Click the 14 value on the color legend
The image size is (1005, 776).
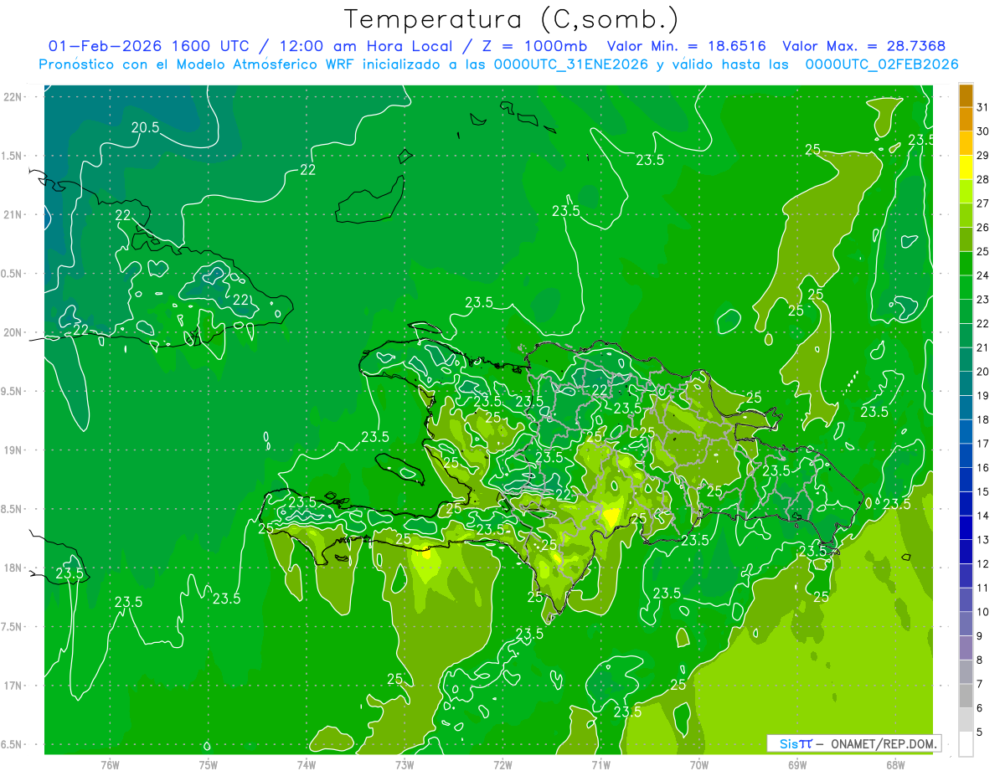[983, 516]
